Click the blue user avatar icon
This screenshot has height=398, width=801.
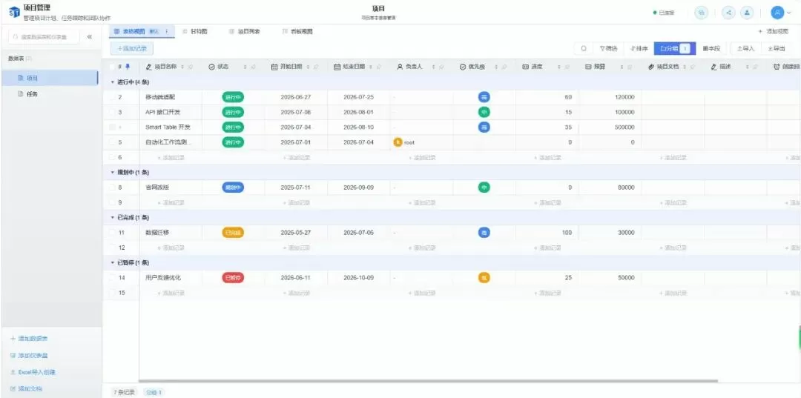[x=777, y=13]
